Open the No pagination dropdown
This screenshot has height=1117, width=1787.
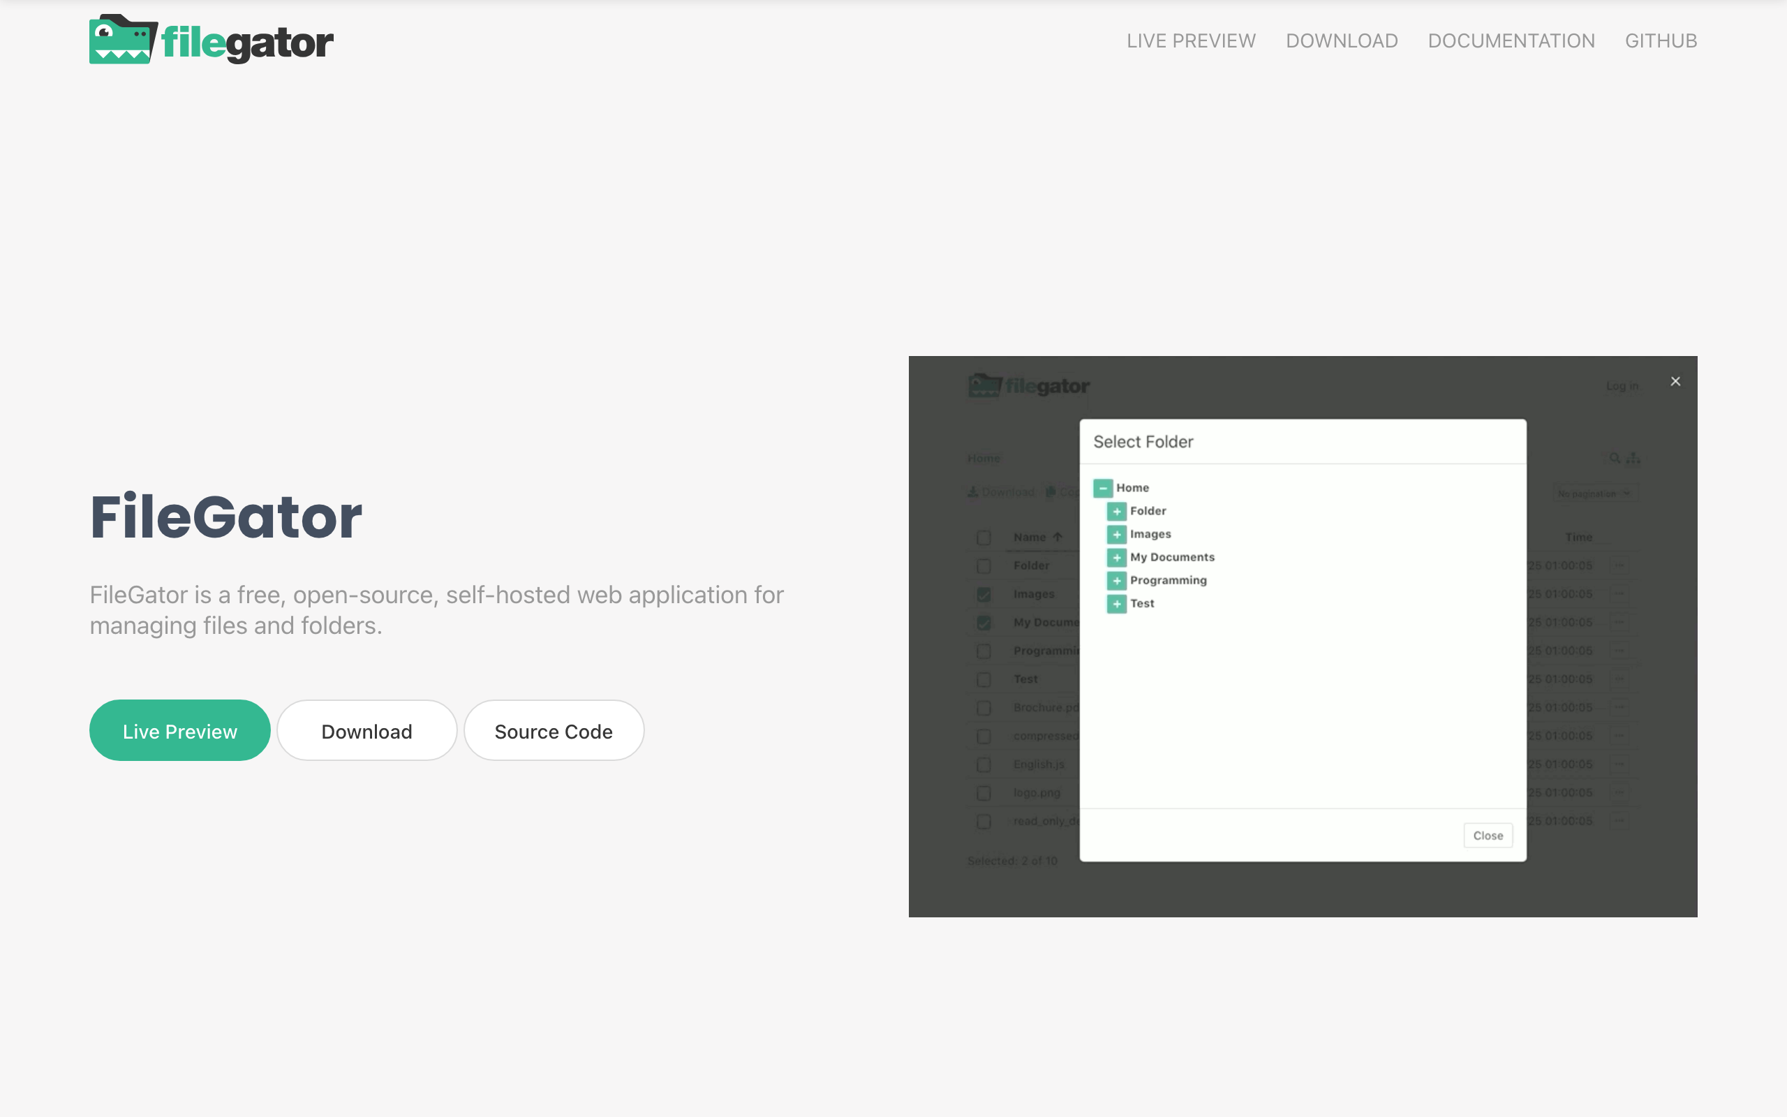(x=1596, y=494)
